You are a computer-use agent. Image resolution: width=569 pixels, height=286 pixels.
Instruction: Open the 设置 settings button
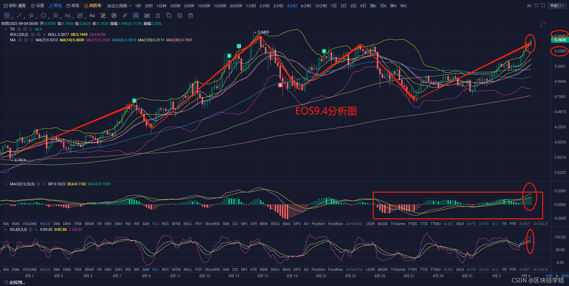(x=38, y=6)
